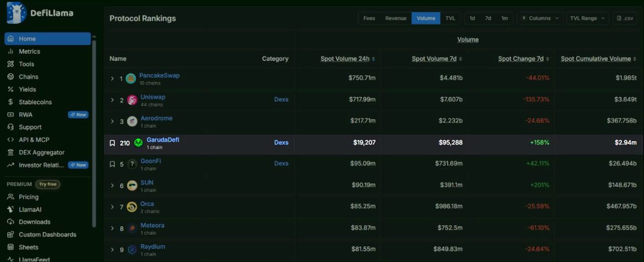
Task: Click the Name column header
Action: coord(118,59)
